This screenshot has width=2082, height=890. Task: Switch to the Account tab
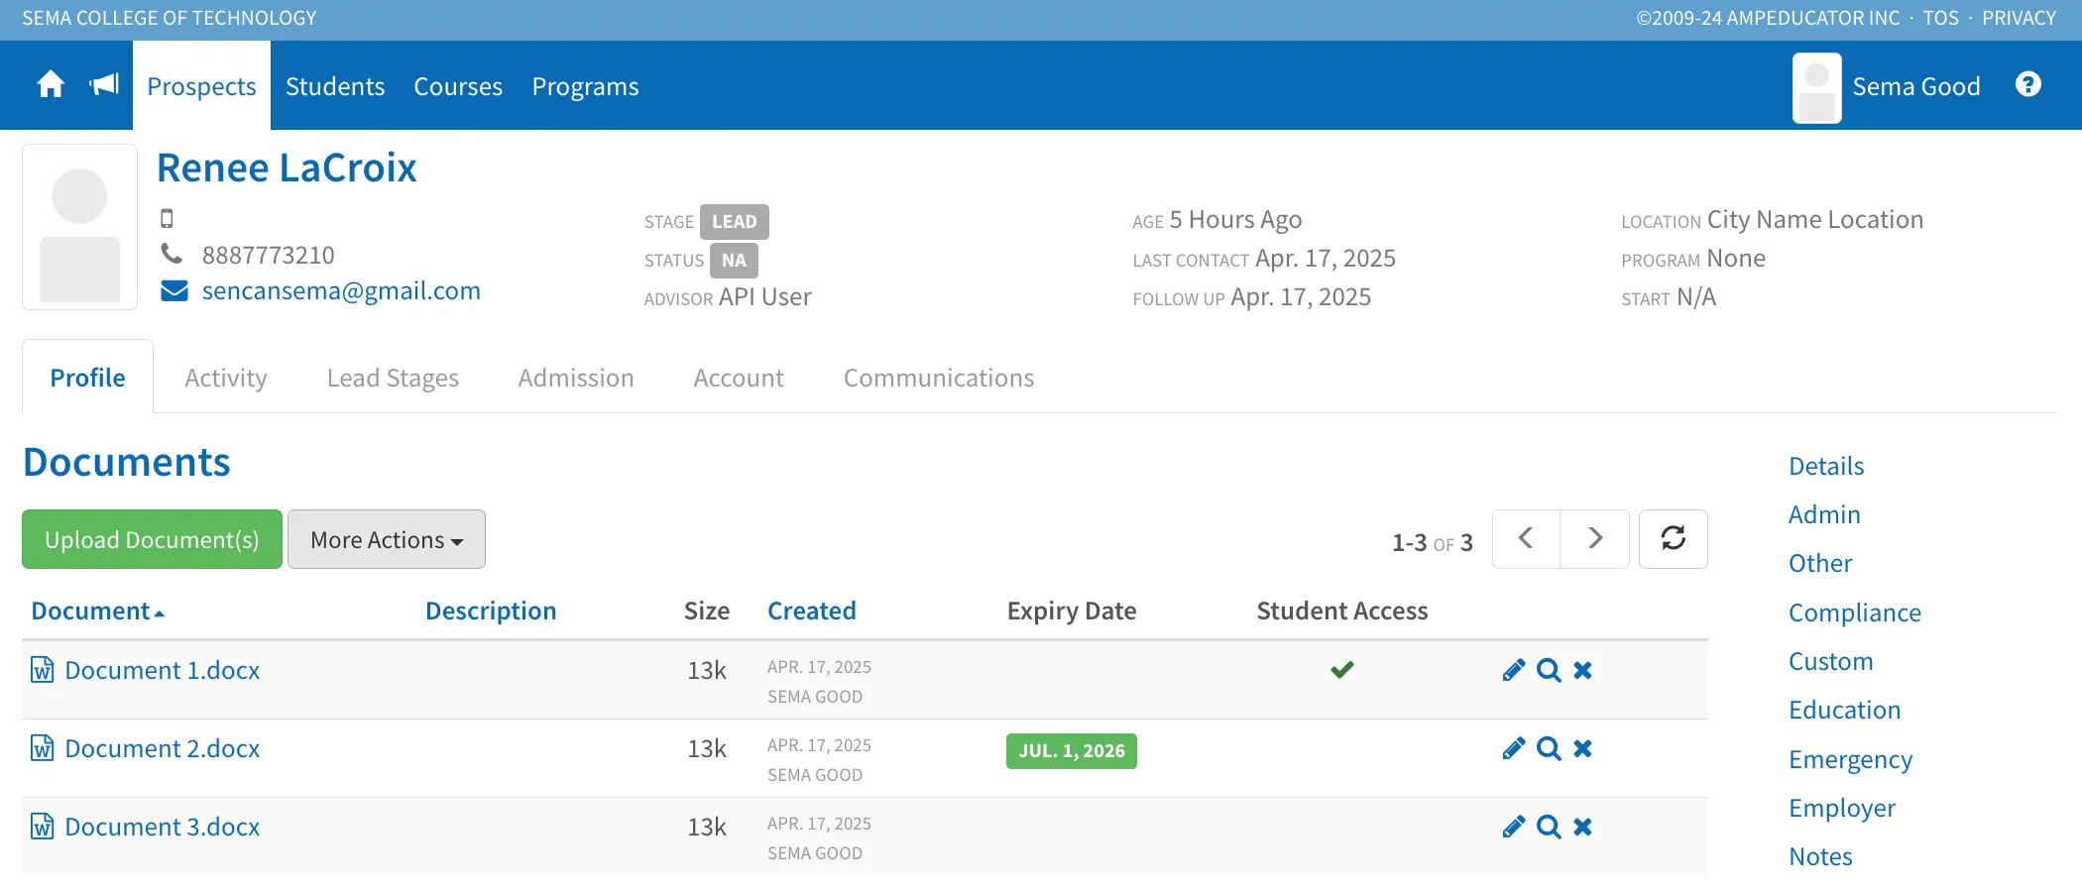[x=739, y=379]
